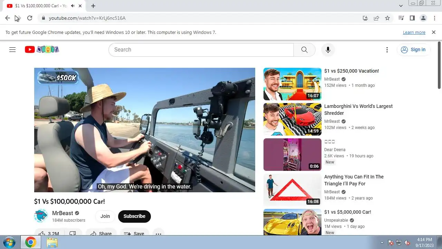The height and width of the screenshot is (249, 442).
Task: Go back with the browser back arrow
Action: coord(8,18)
